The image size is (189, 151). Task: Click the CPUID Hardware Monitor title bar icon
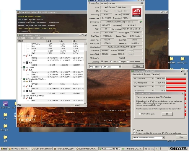point(18,35)
